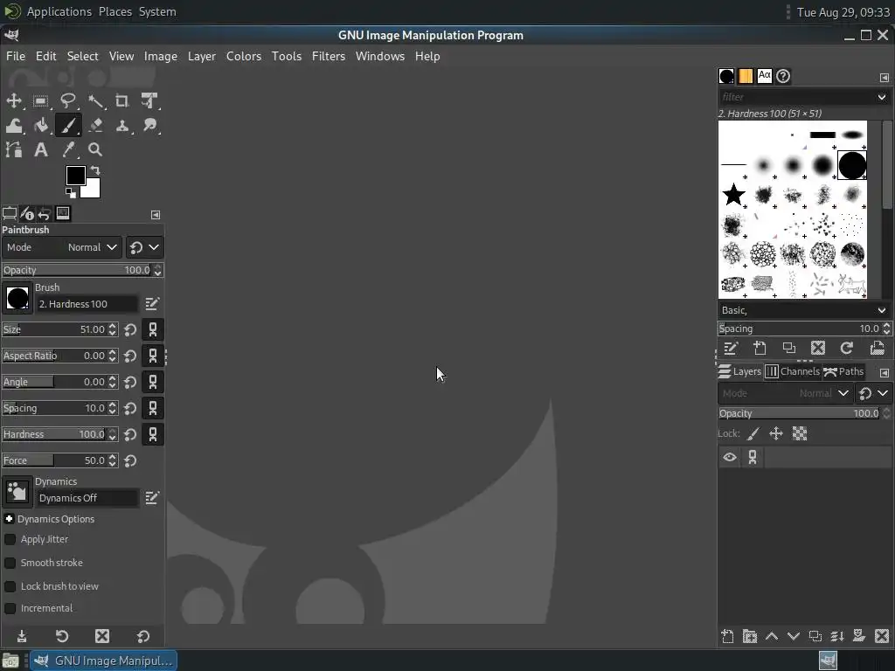Viewport: 895px width, 671px height.
Task: Check Lock brush to view
Action: (x=10, y=586)
